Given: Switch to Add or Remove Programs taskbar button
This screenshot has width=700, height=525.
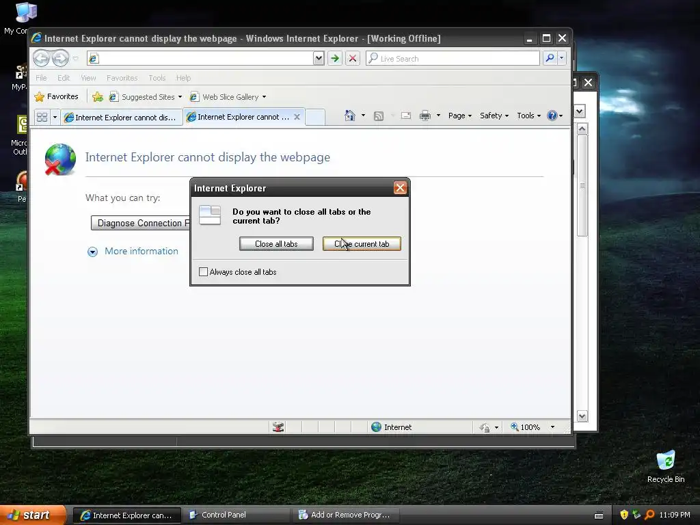Looking at the screenshot, I should [345, 515].
